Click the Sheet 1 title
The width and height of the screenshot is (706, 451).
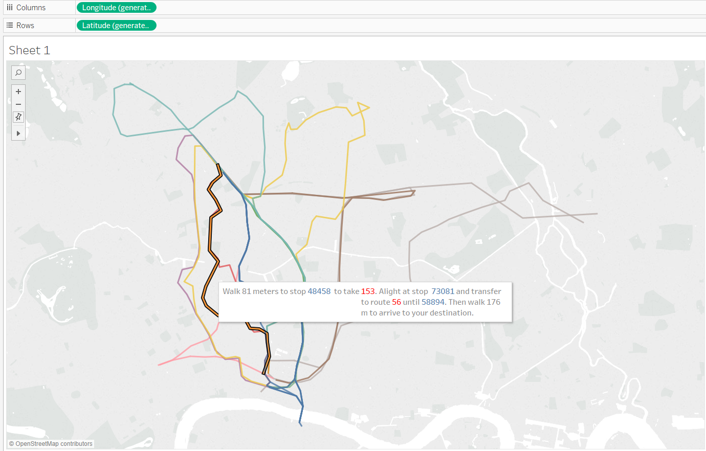pyautogui.click(x=29, y=50)
